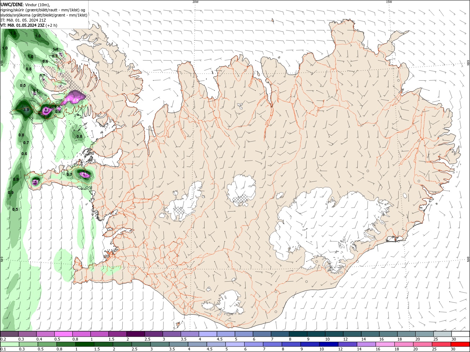
Task: Click the 2.7 precipitation value on the map
Action: tap(36, 181)
